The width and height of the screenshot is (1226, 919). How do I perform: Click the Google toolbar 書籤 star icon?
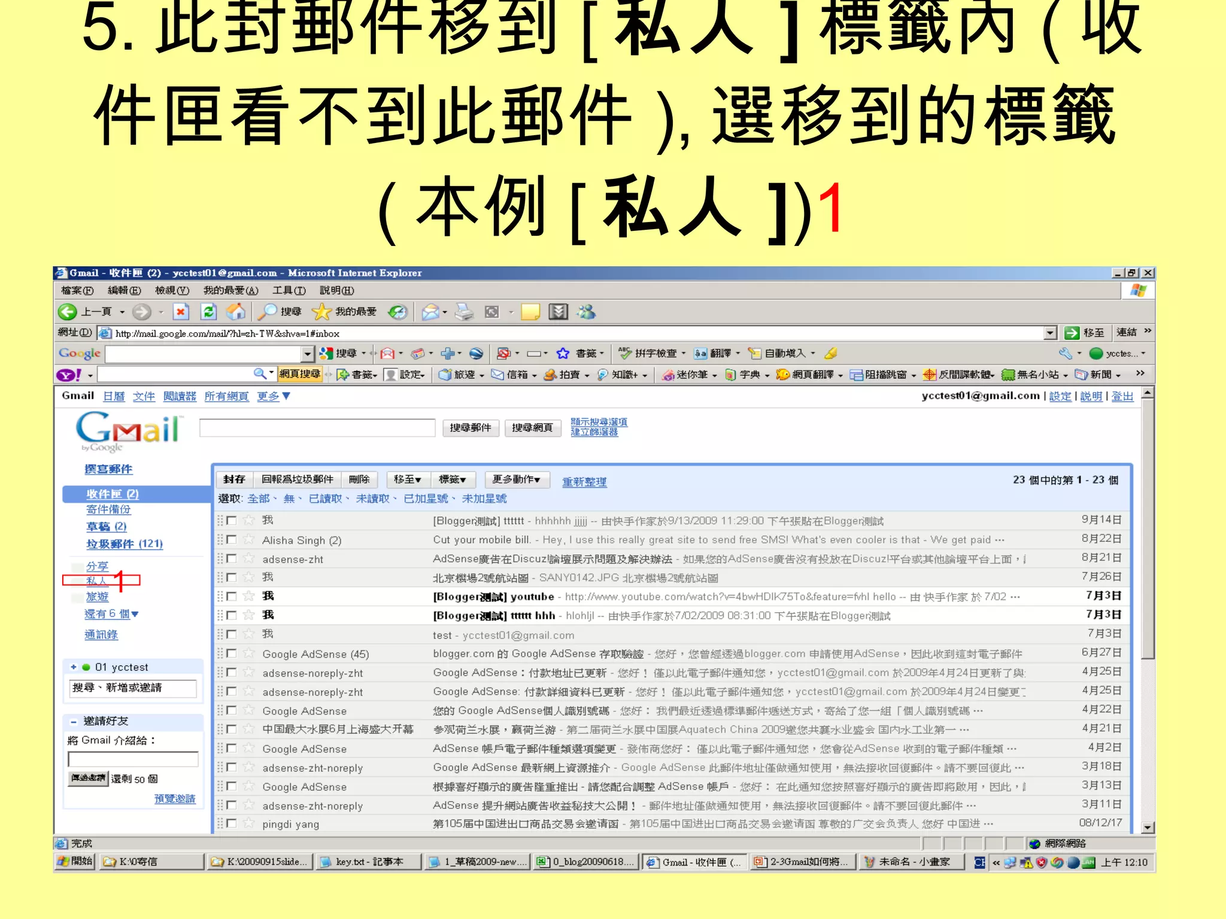[x=563, y=354]
